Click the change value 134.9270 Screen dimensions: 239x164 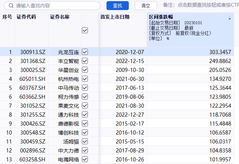[220, 79]
